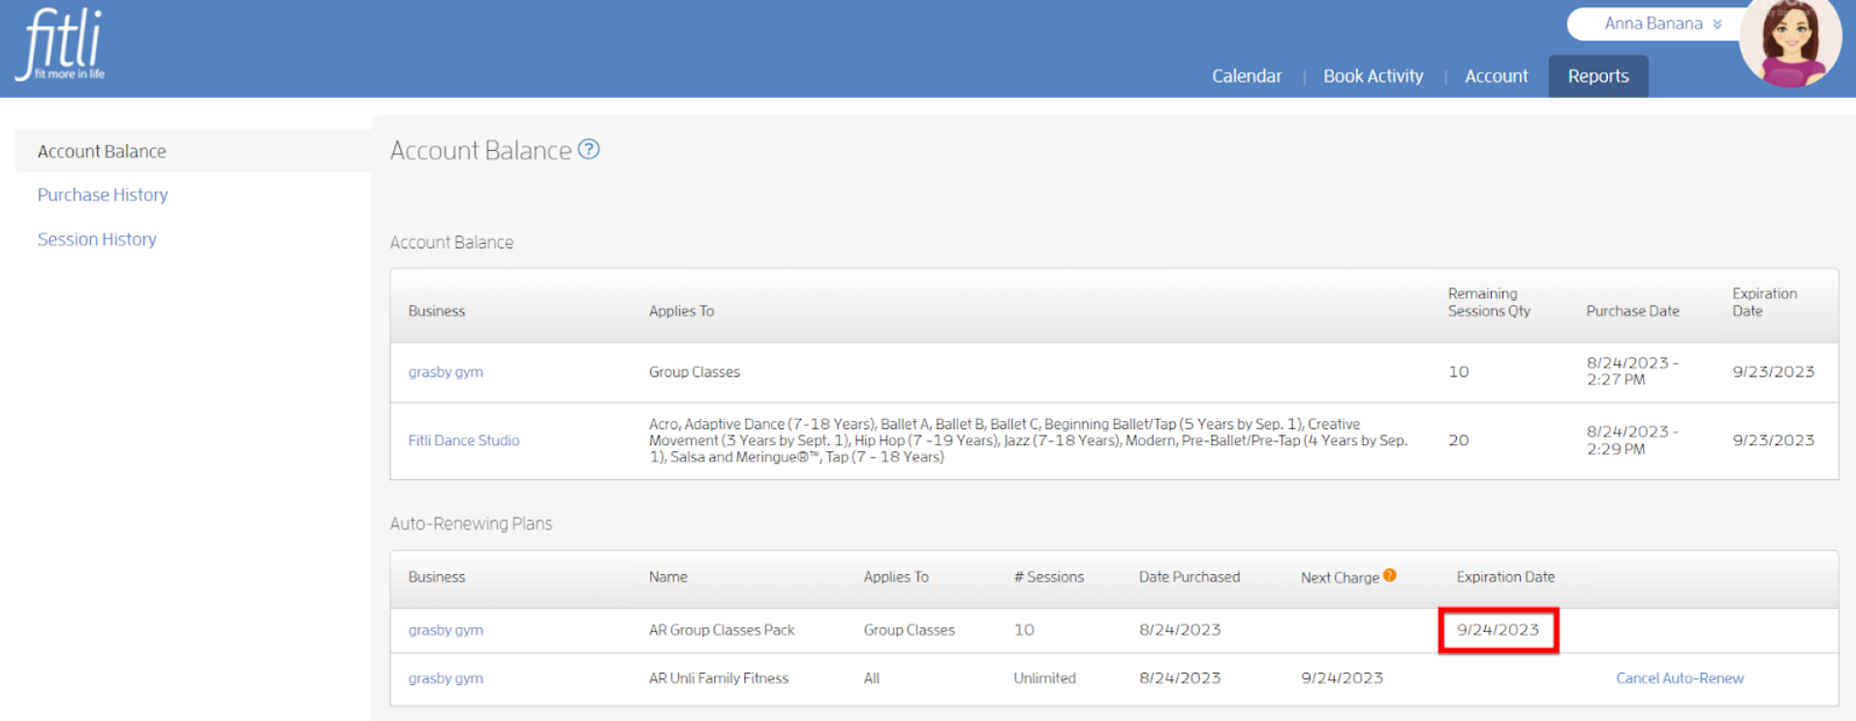Image resolution: width=1856 pixels, height=721 pixels.
Task: Select the Reports tab
Action: (1598, 75)
